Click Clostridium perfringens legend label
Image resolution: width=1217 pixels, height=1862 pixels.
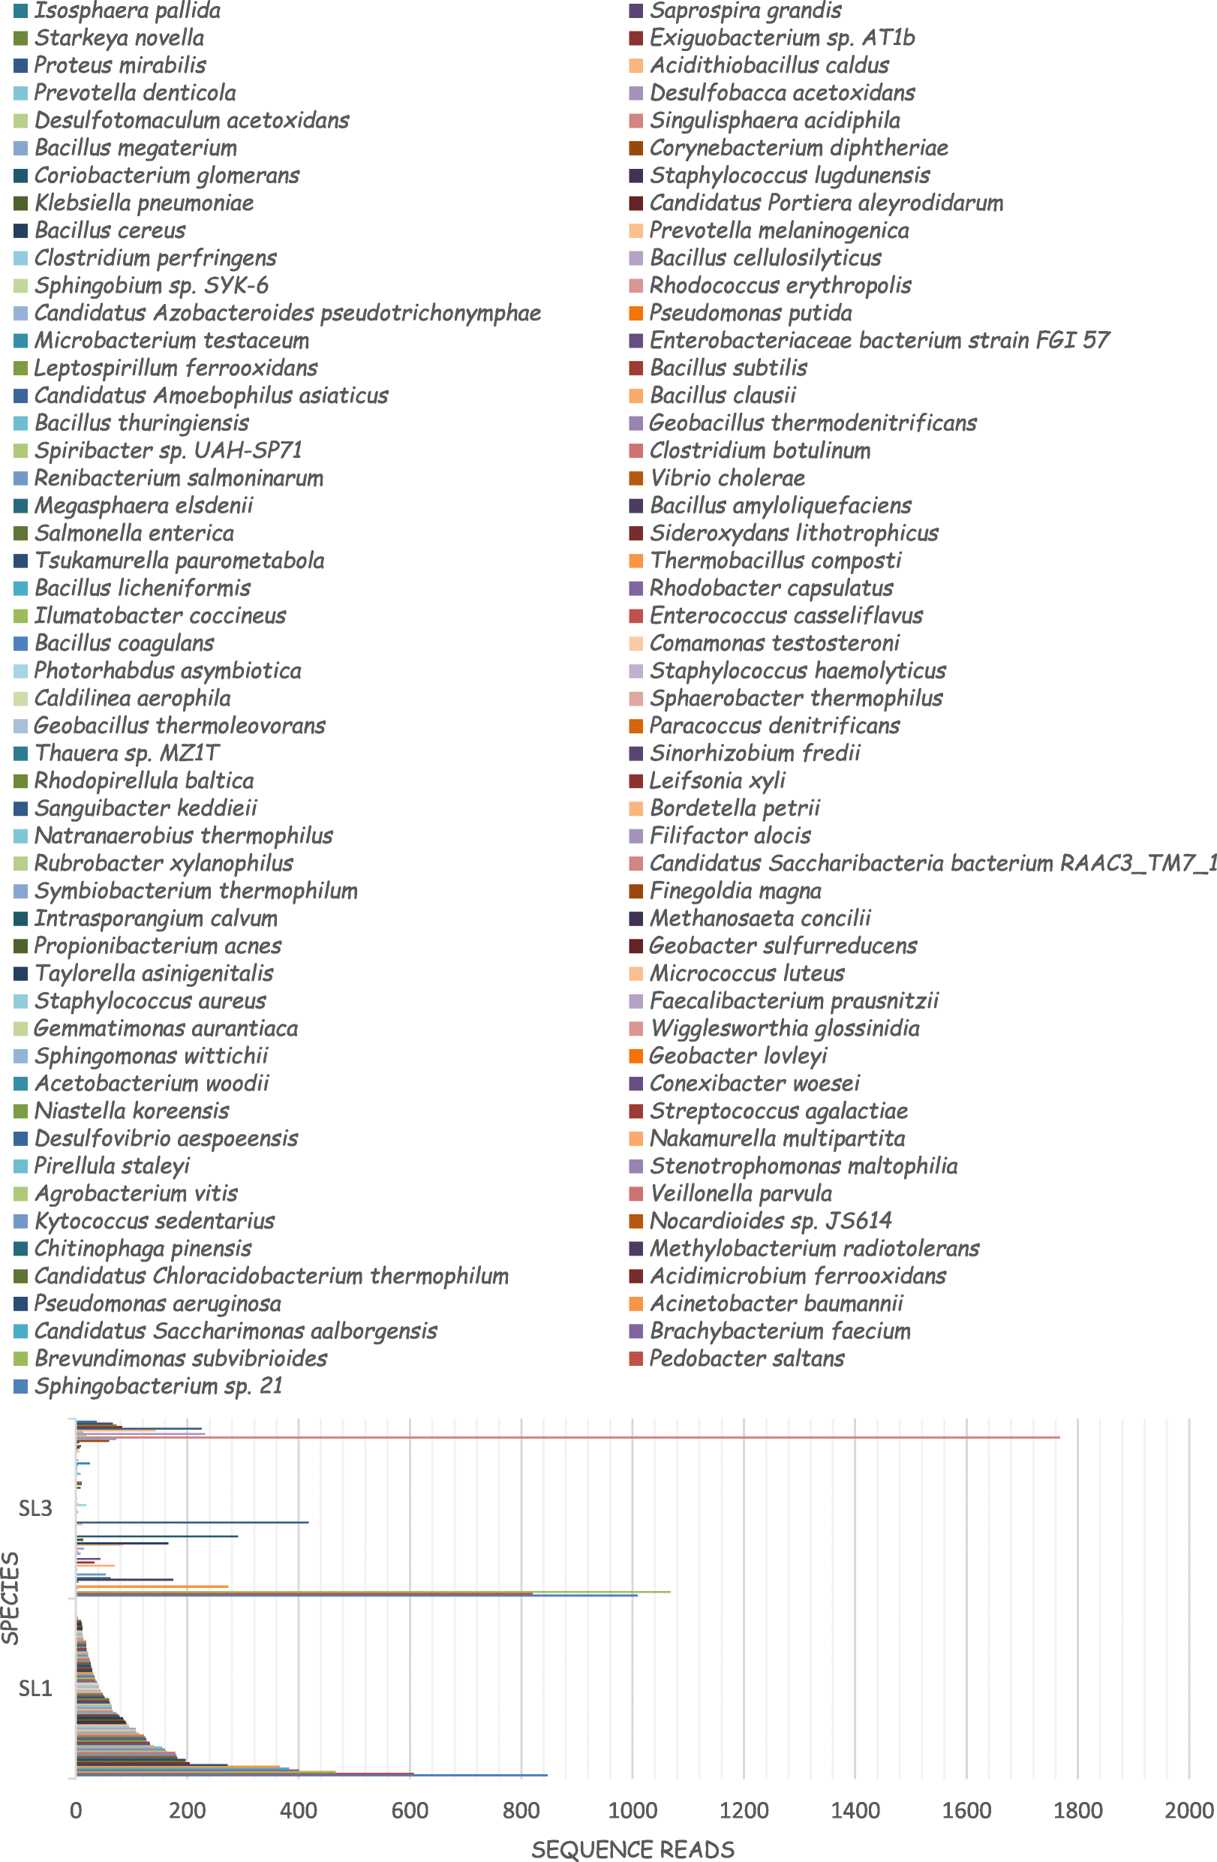[155, 258]
